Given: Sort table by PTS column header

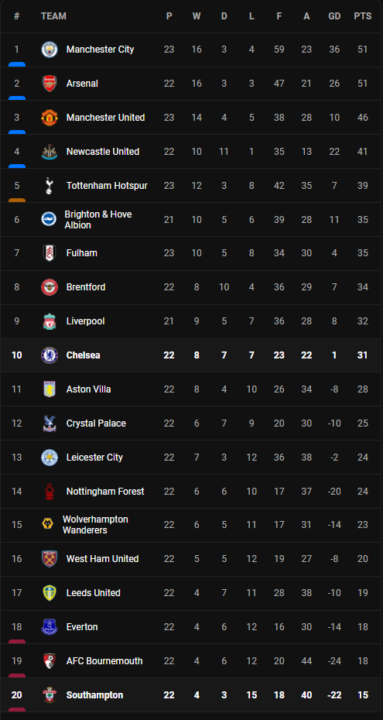Looking at the screenshot, I should [362, 16].
